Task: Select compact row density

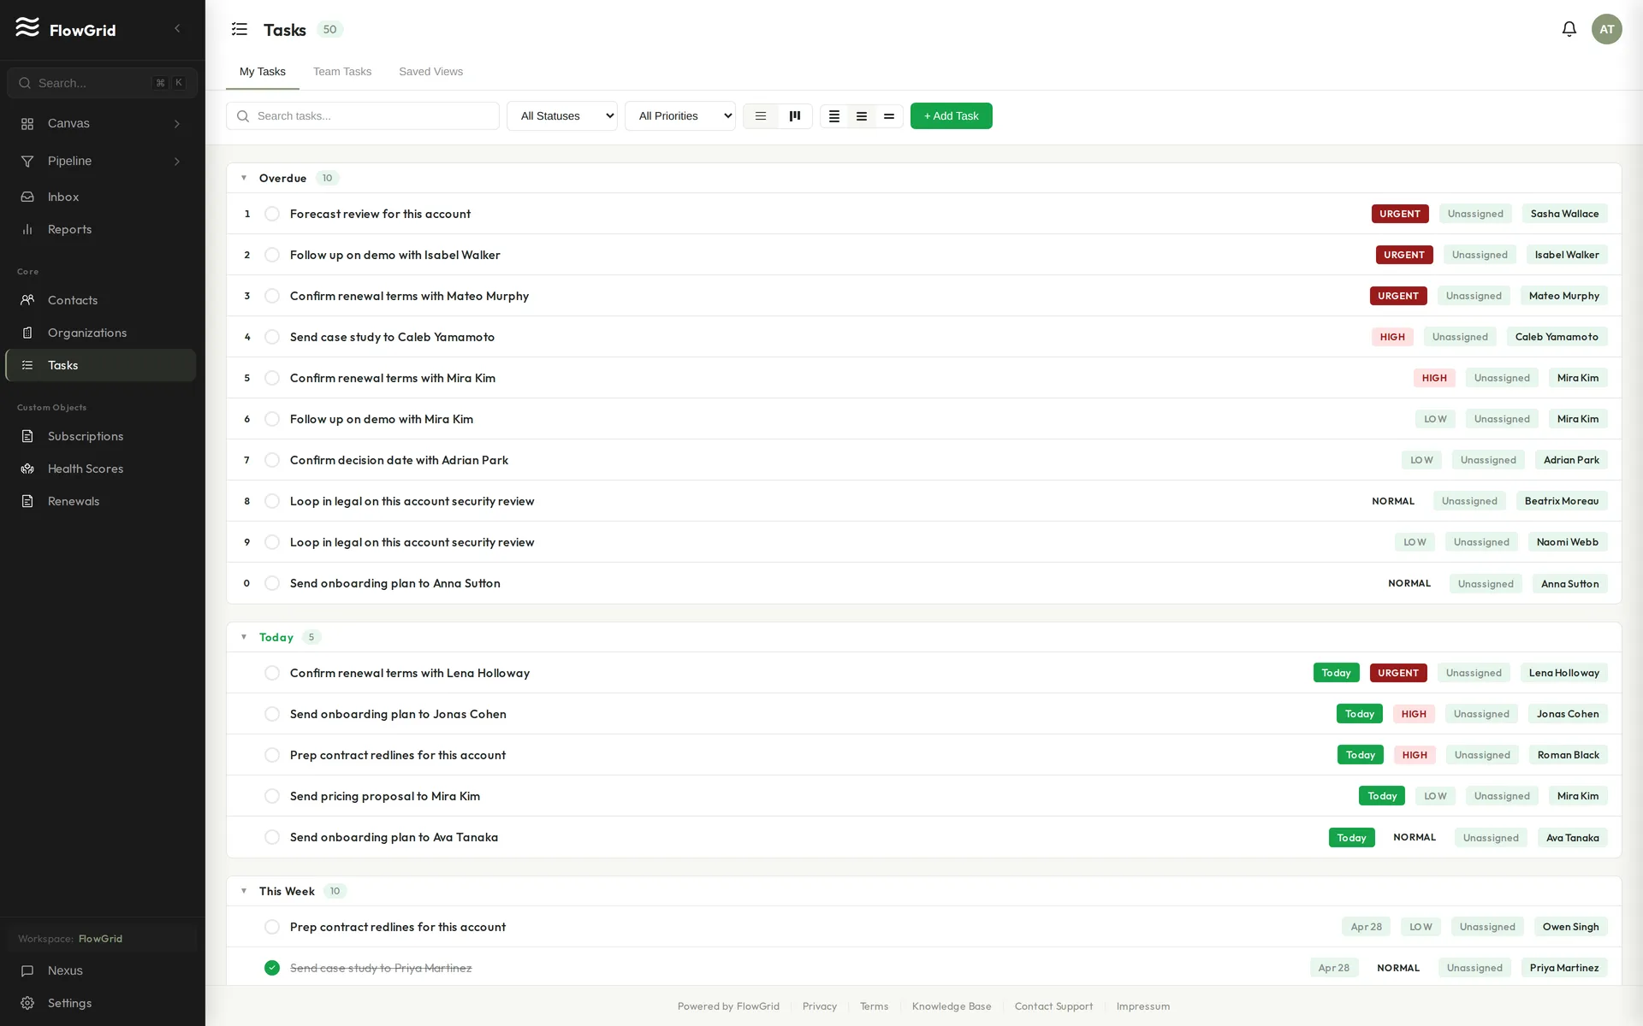Action: coord(834,116)
